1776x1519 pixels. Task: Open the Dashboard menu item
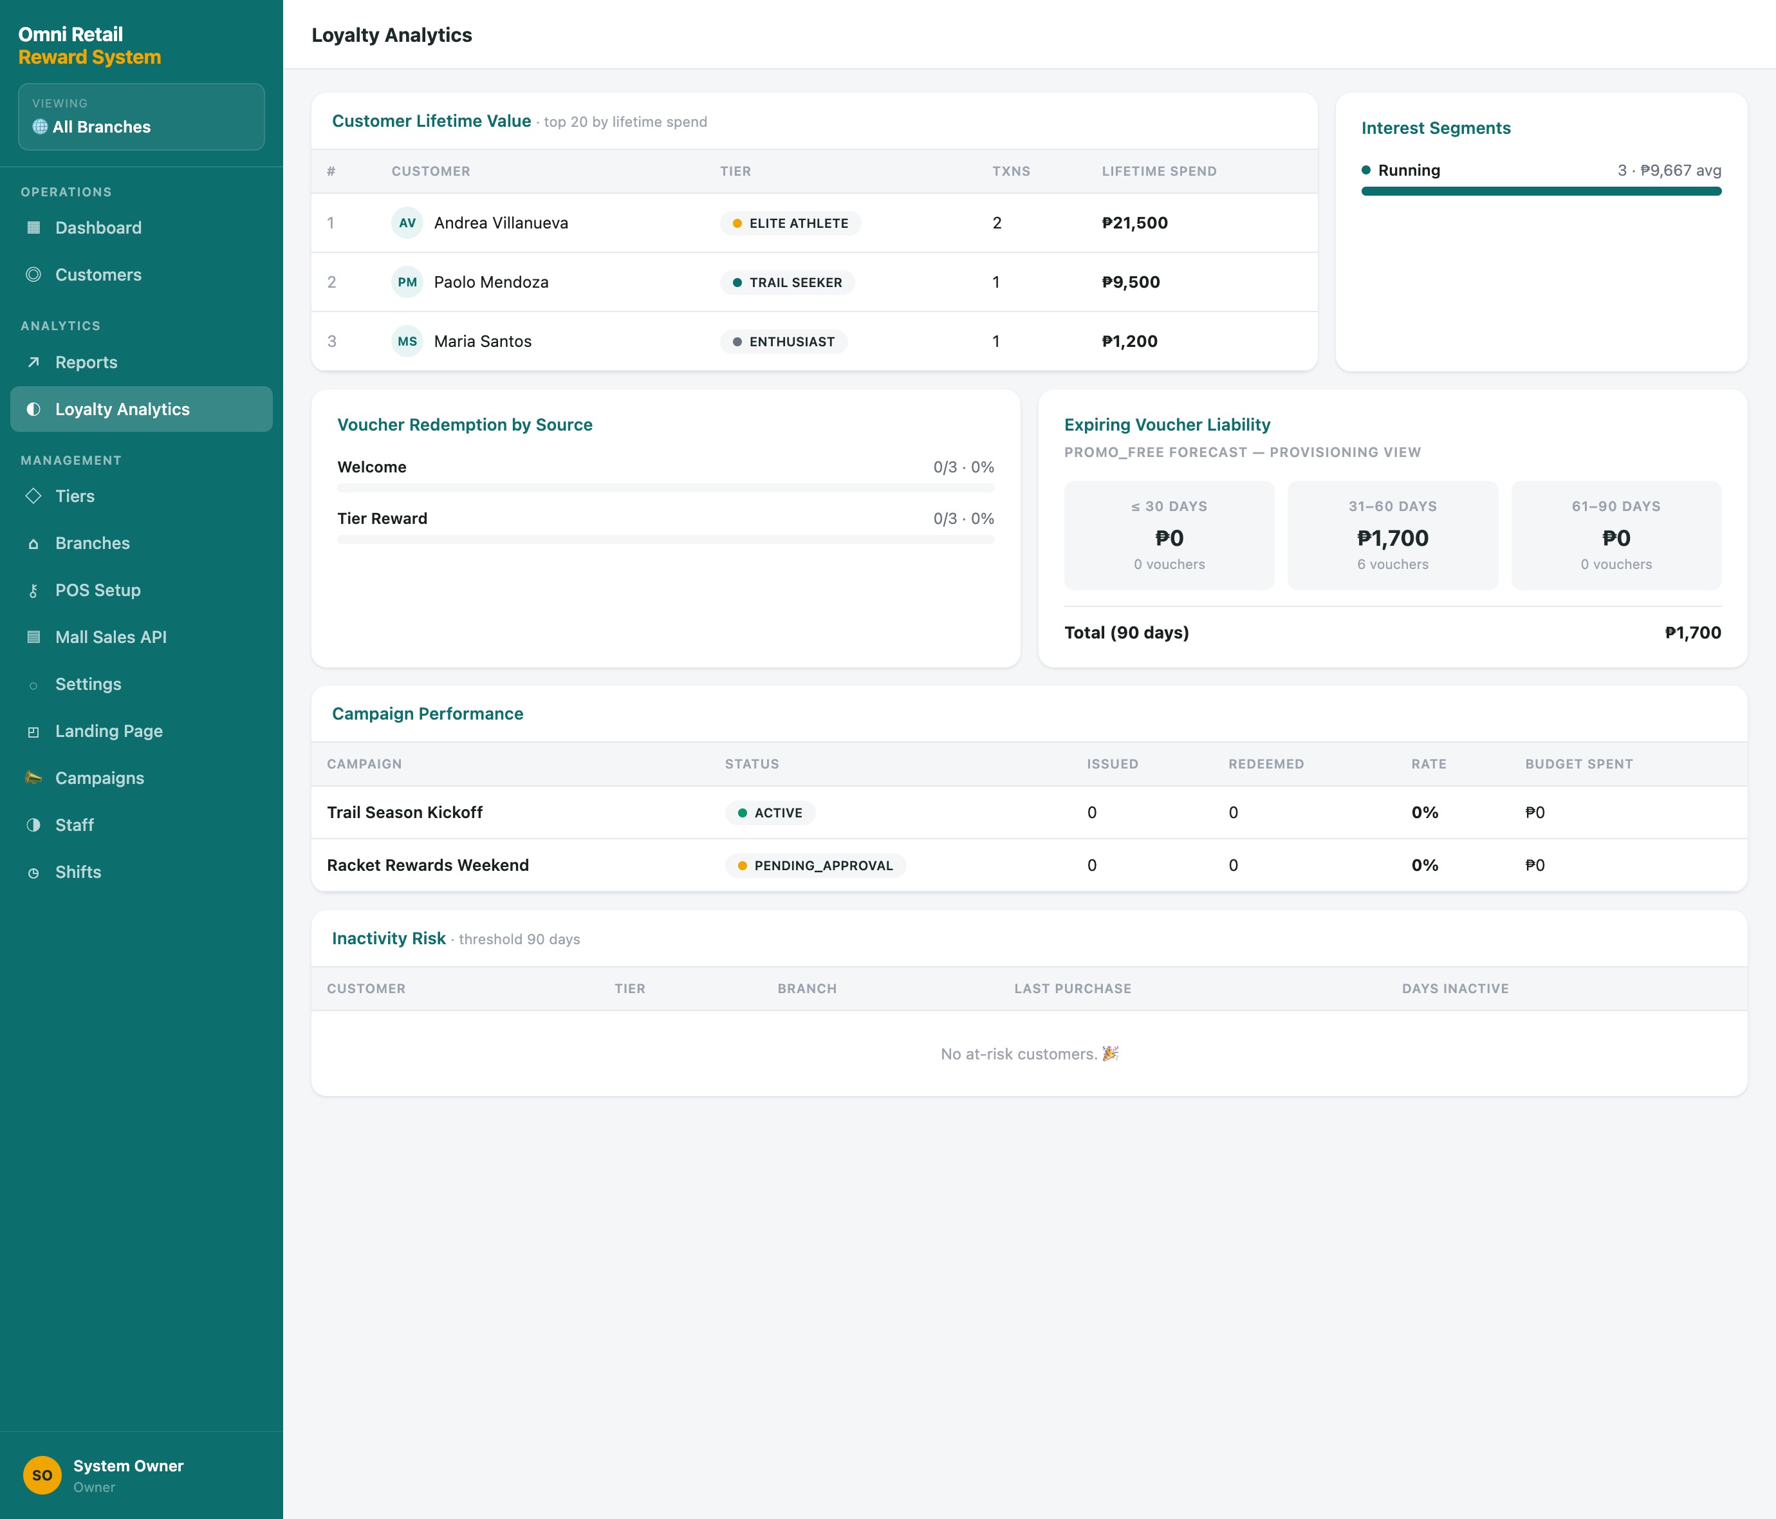click(142, 228)
